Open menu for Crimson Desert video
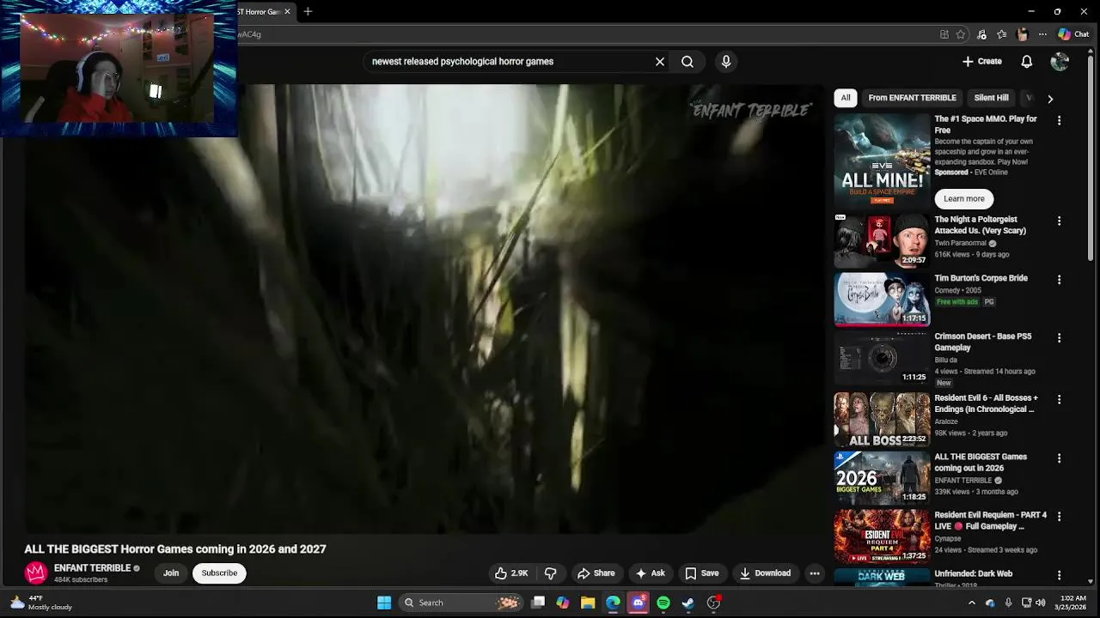The image size is (1100, 618). point(1059,338)
